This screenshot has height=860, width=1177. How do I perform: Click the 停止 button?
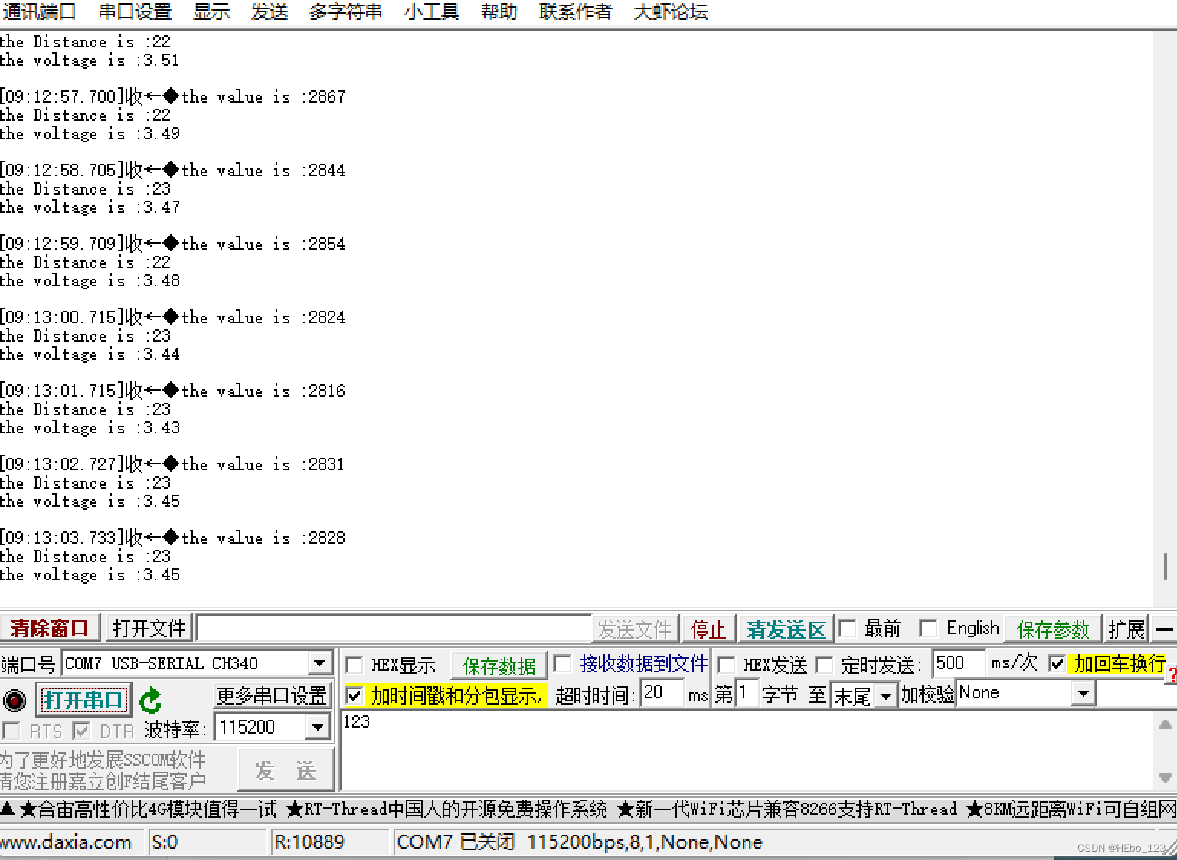click(708, 629)
